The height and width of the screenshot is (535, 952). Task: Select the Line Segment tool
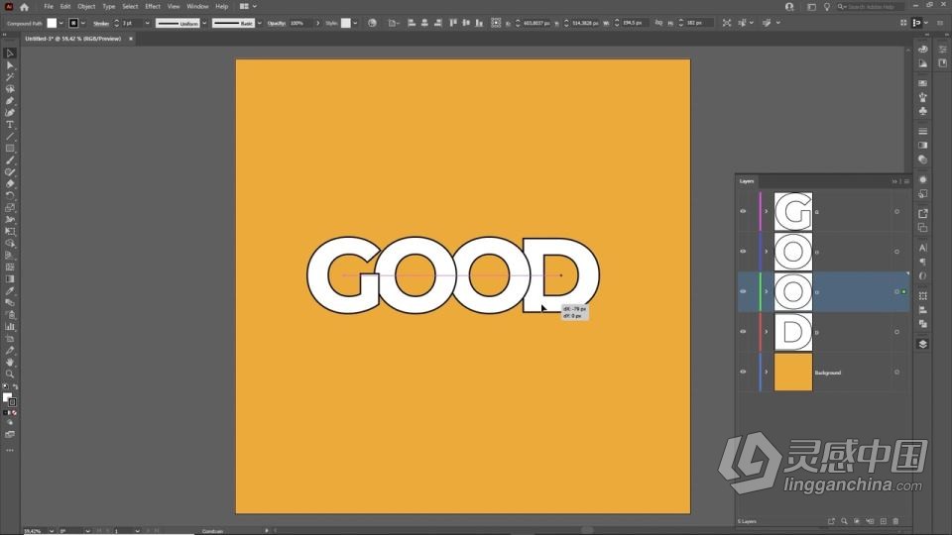pos(10,137)
